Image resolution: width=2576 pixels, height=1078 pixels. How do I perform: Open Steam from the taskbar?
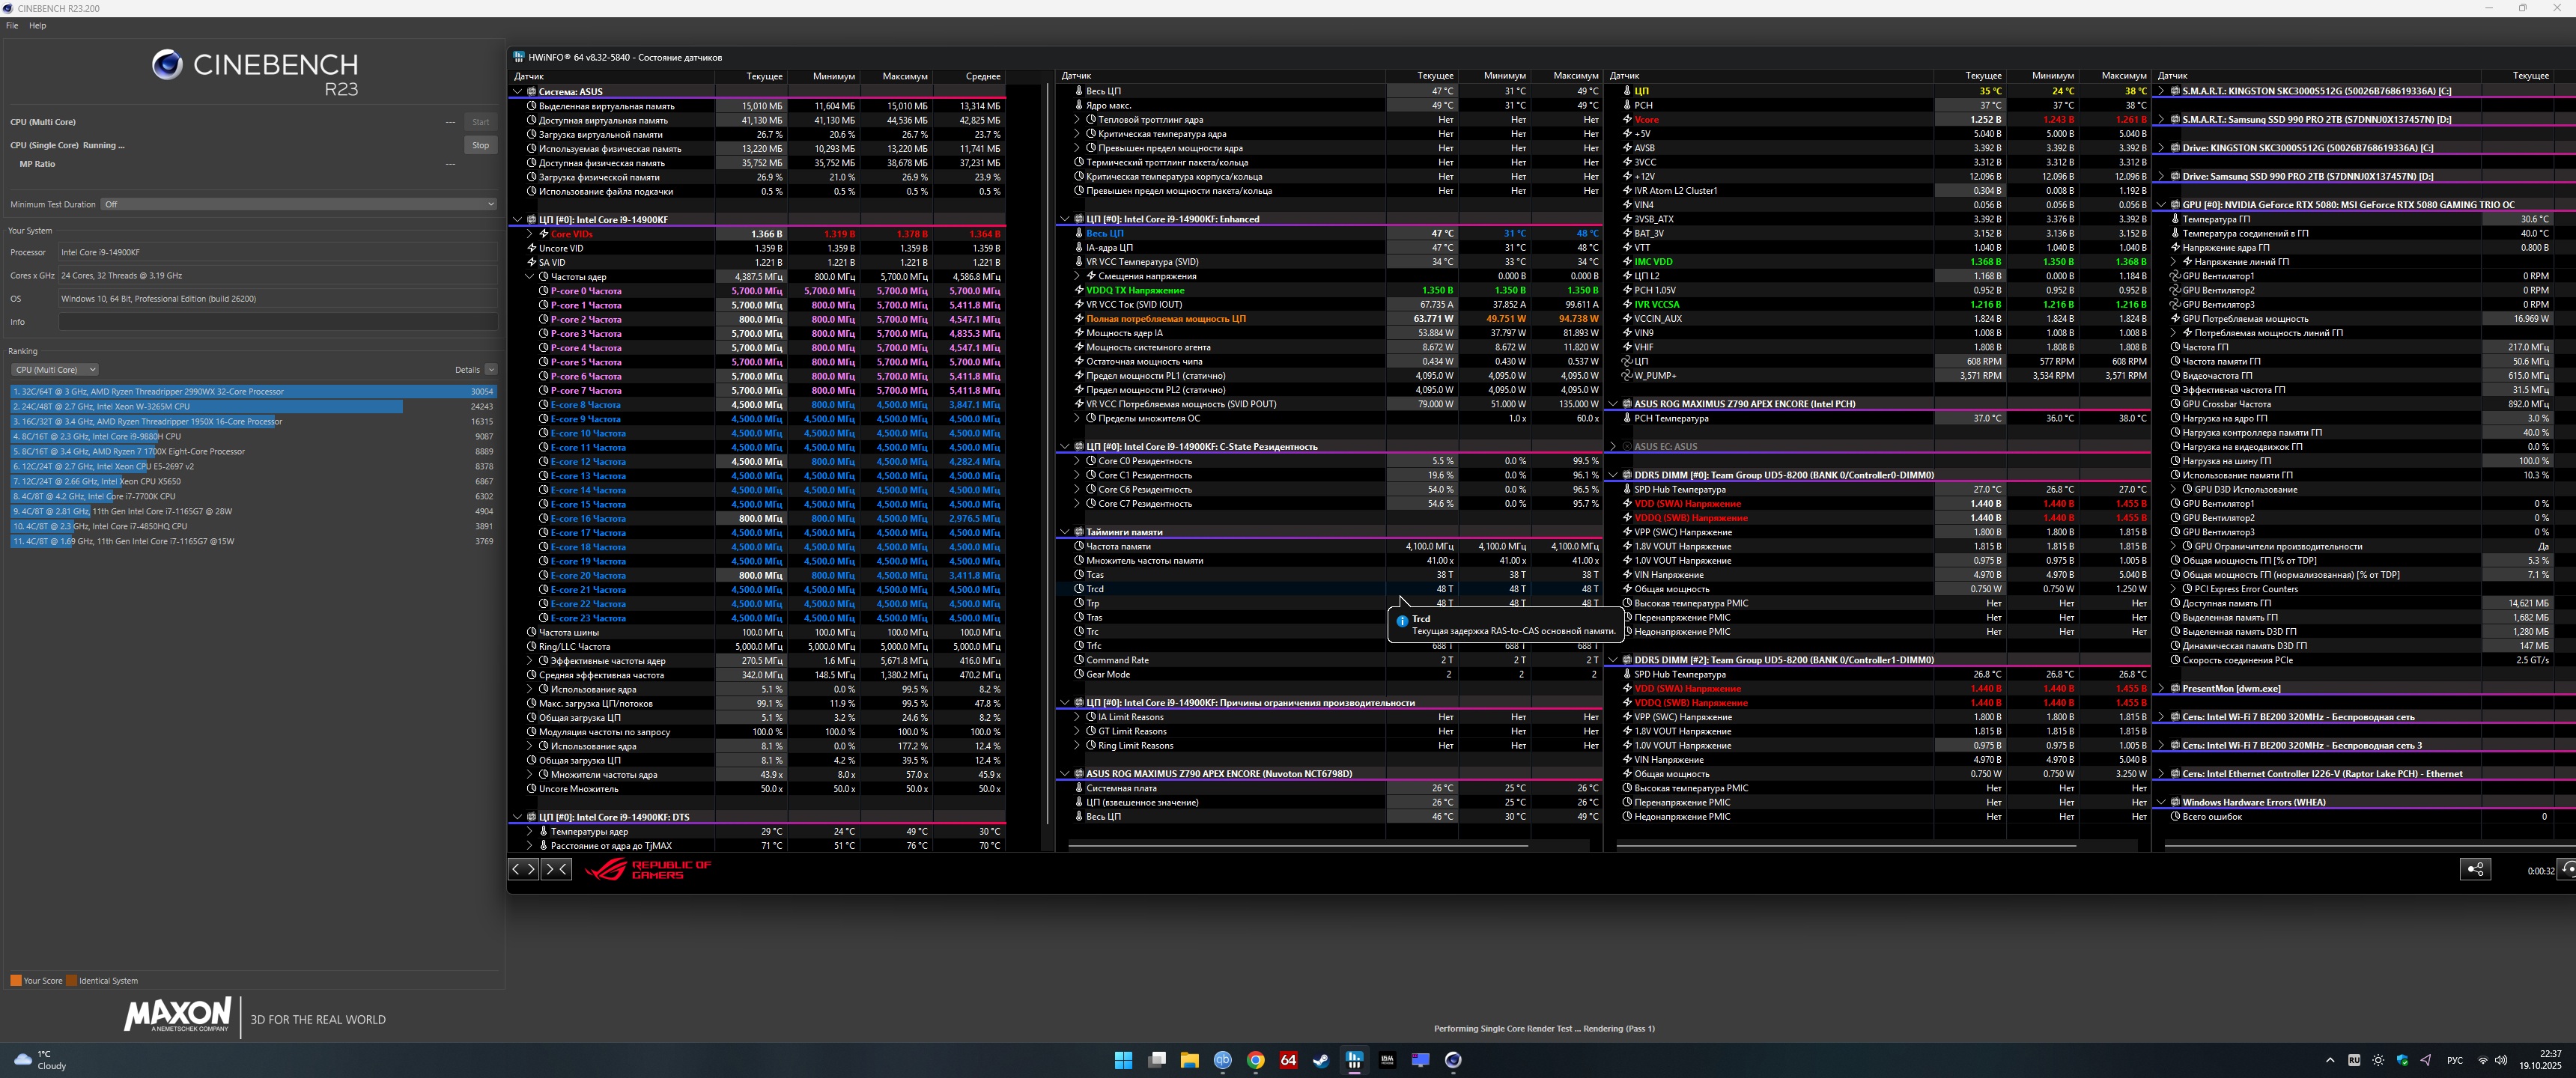click(x=1321, y=1060)
